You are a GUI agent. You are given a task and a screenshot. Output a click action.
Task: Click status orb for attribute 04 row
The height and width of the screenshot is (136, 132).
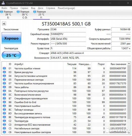[x=4, y=76]
